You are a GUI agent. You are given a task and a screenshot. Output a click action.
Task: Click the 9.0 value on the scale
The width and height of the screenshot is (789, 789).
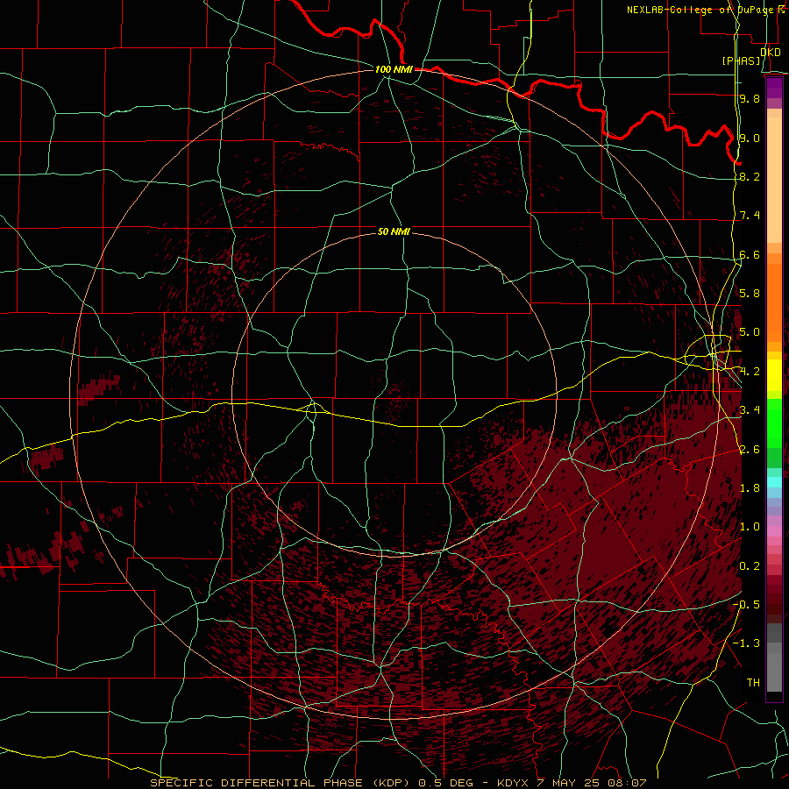tap(750, 138)
